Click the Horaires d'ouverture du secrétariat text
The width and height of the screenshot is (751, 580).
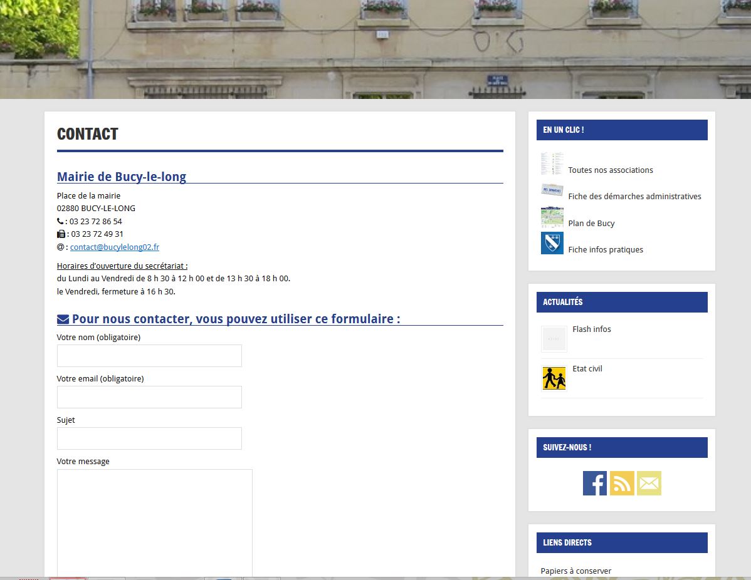tap(122, 266)
